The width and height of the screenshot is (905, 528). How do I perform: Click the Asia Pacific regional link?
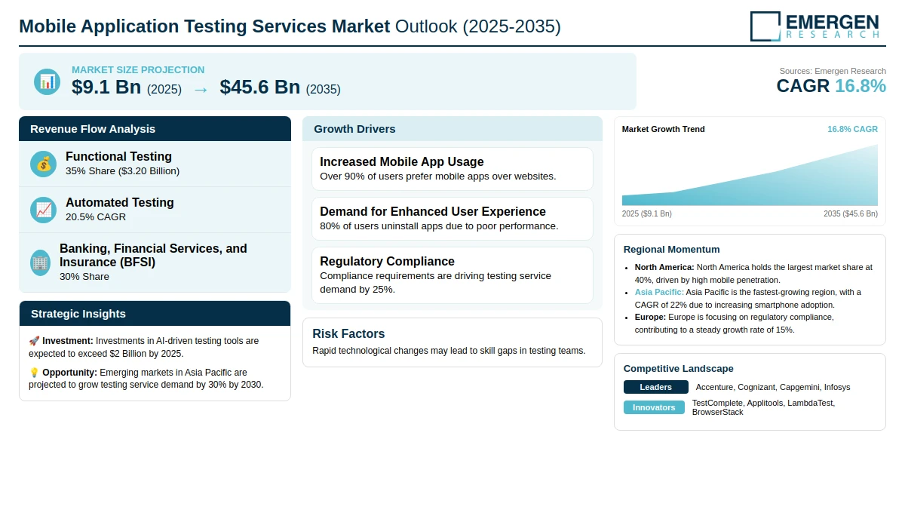coord(659,292)
